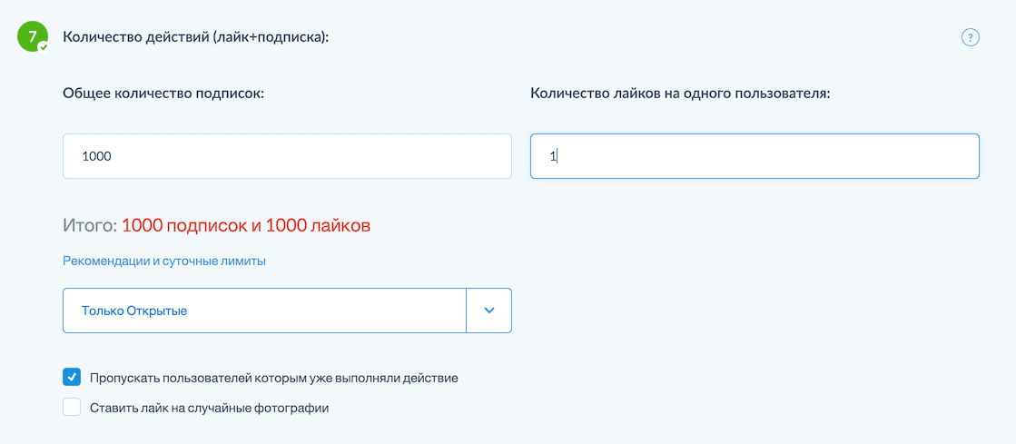Click the value 1000 in the subscriptions field
The image size is (1016, 444).
96,156
